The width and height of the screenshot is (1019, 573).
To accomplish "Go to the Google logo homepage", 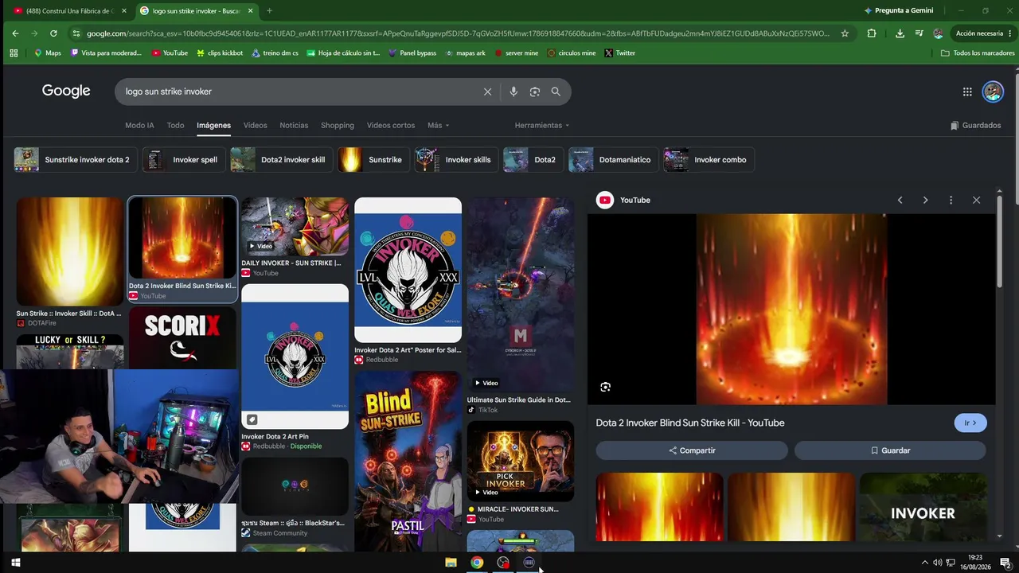I will point(66,91).
